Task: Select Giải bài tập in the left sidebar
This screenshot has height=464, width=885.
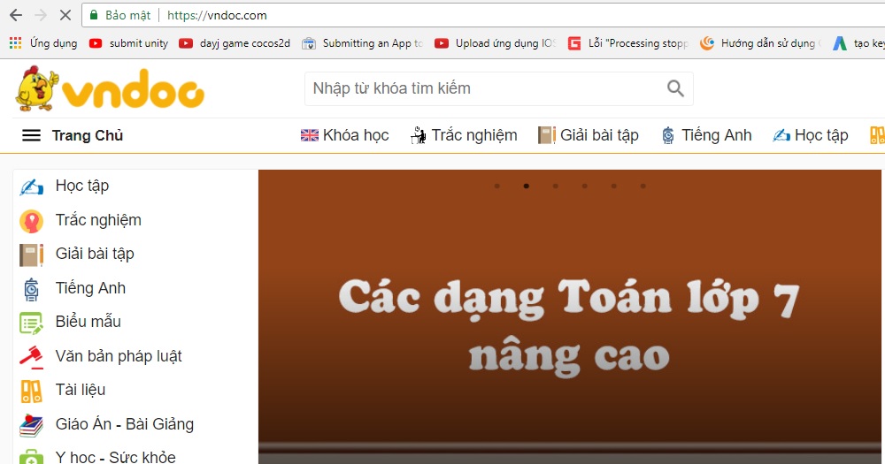Action: [95, 254]
